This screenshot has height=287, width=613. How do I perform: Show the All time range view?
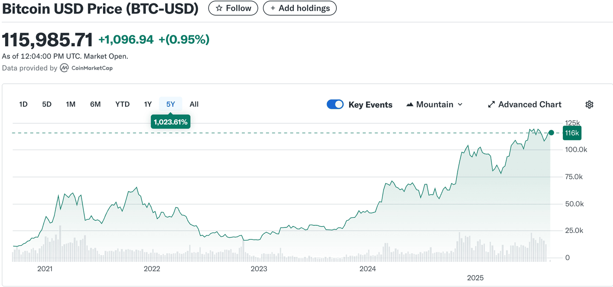pos(194,104)
